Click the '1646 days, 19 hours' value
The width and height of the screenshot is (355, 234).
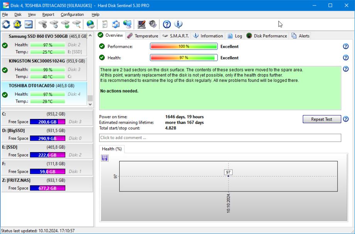click(x=184, y=117)
